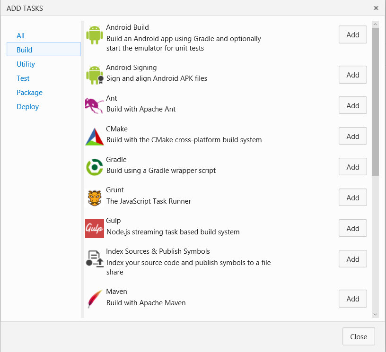Add the CMake task

point(352,136)
